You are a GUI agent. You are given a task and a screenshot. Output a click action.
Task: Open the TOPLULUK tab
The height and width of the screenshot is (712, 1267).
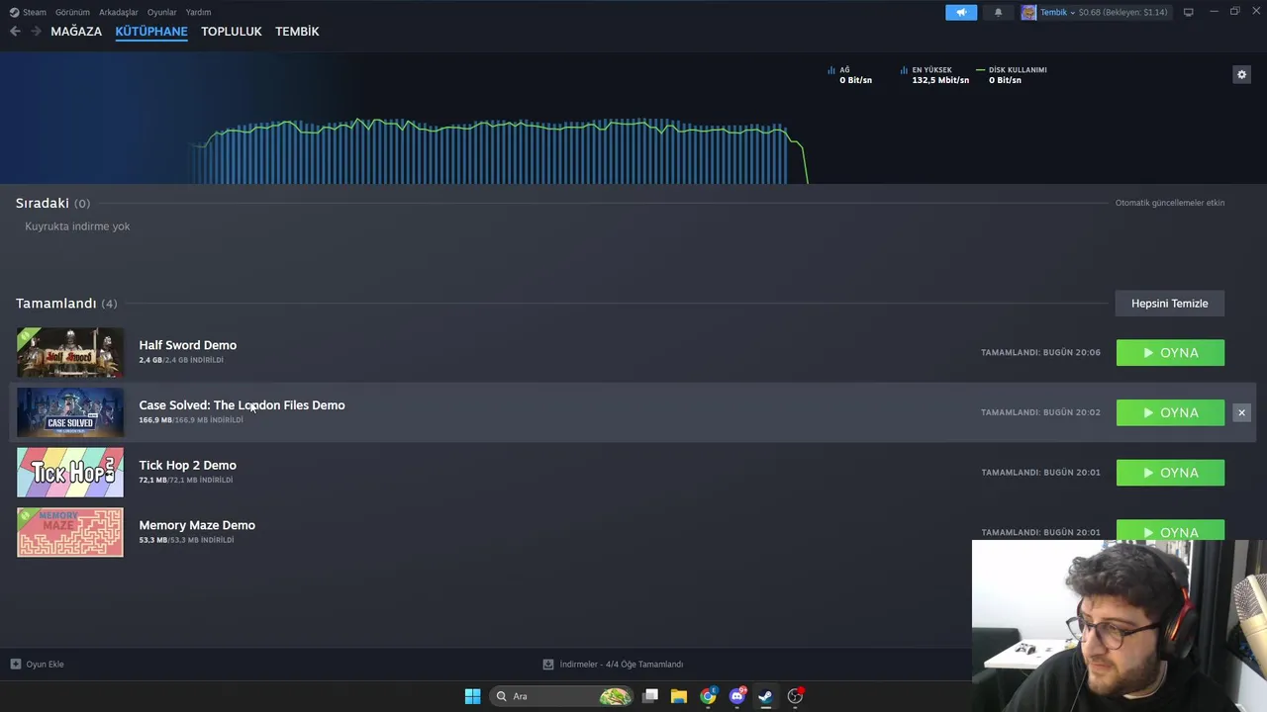[x=231, y=32]
